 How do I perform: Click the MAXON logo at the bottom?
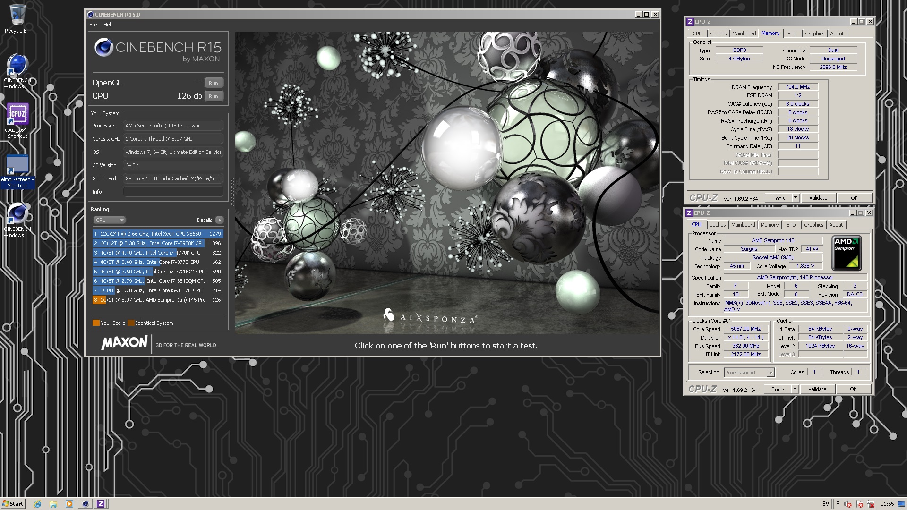124,343
